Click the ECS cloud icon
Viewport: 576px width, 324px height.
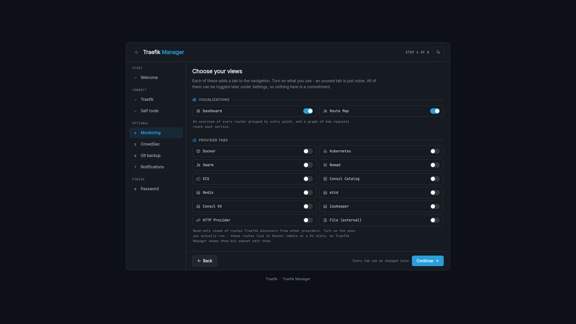pos(198,179)
